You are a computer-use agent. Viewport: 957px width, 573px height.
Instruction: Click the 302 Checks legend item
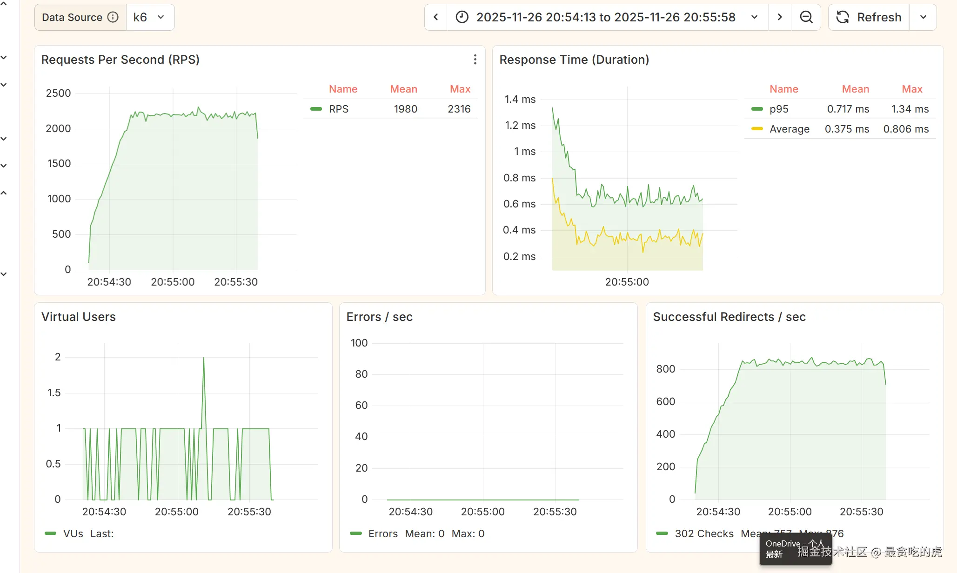click(704, 533)
